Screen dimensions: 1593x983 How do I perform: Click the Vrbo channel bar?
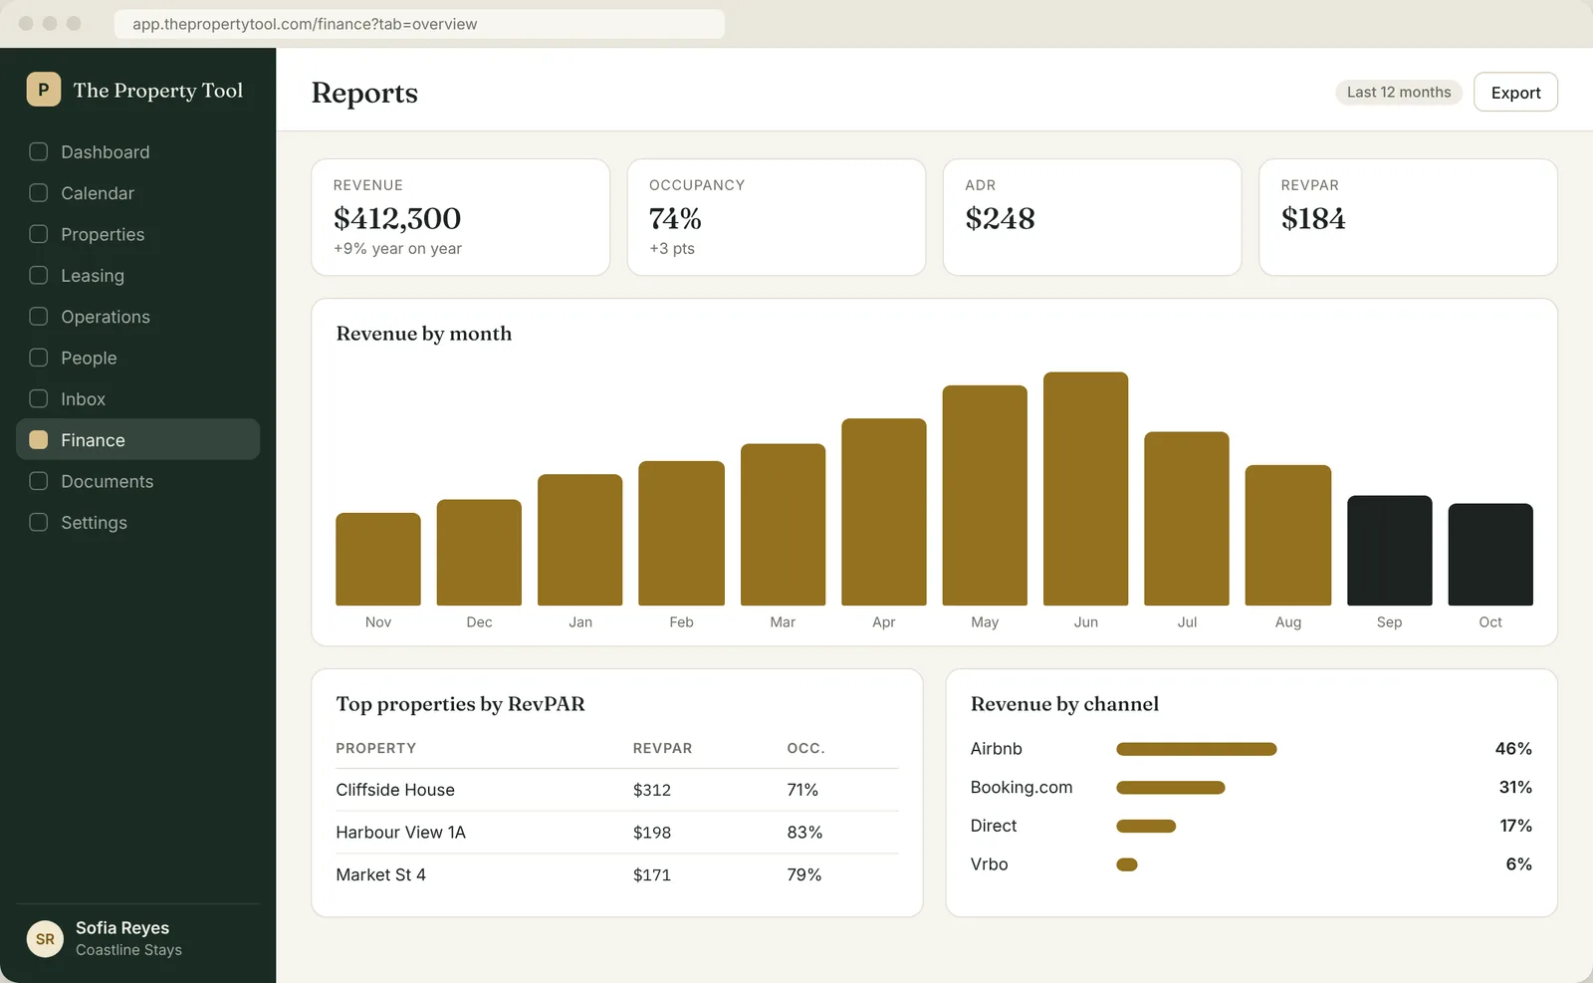(x=1127, y=864)
